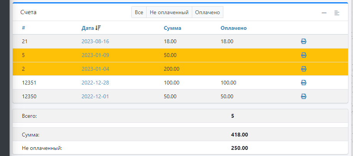This screenshot has width=353, height=156.
Task: Open invoice dated 2023-01-04
Action: (x=95, y=69)
